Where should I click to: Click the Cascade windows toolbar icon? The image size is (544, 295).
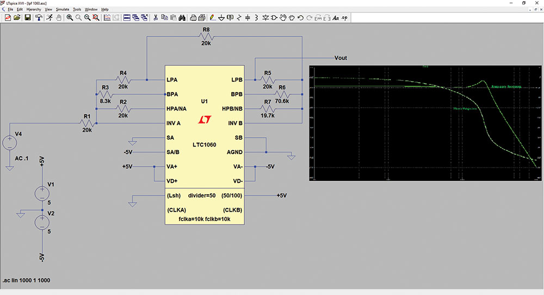coord(135,18)
